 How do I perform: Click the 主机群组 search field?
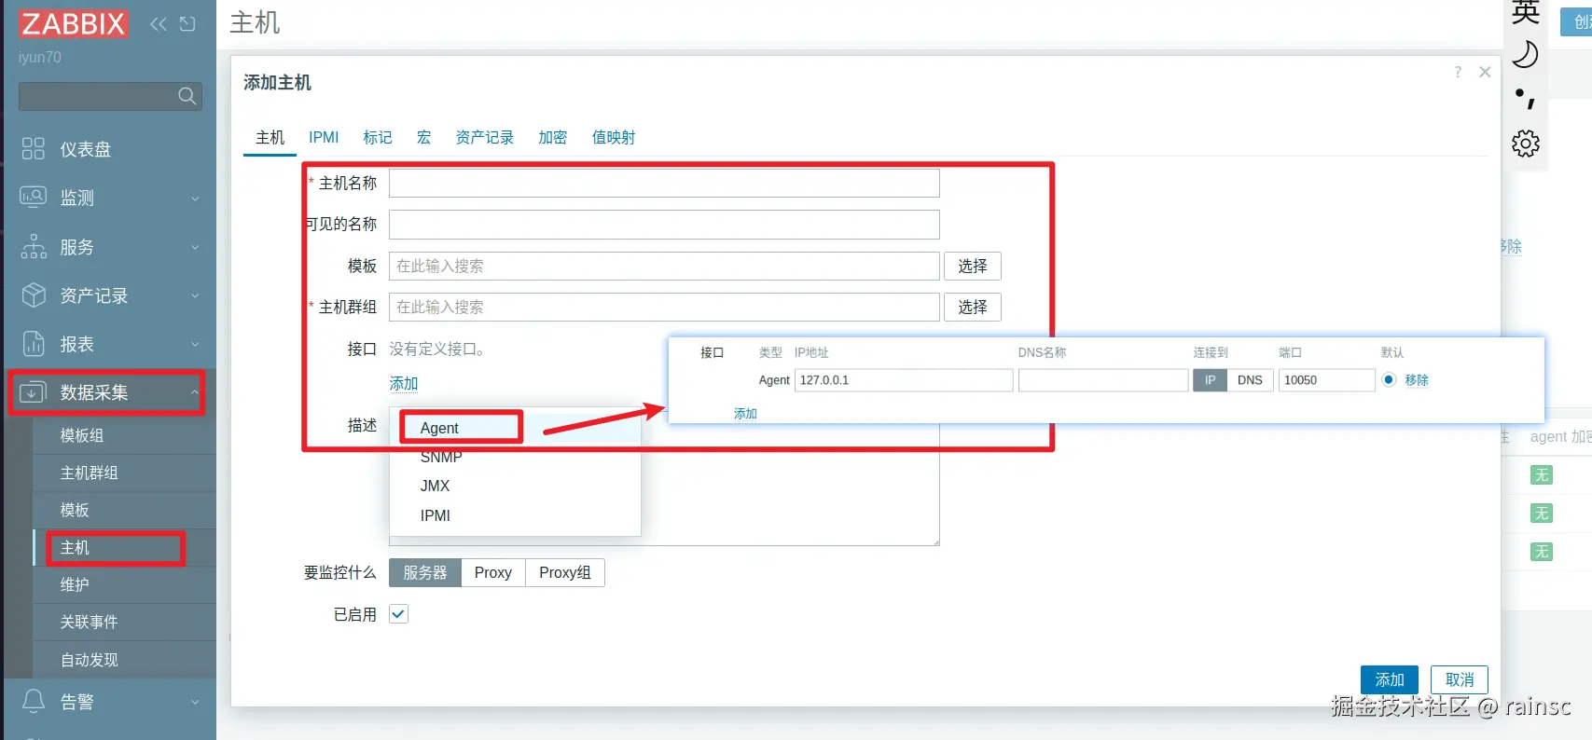click(664, 307)
